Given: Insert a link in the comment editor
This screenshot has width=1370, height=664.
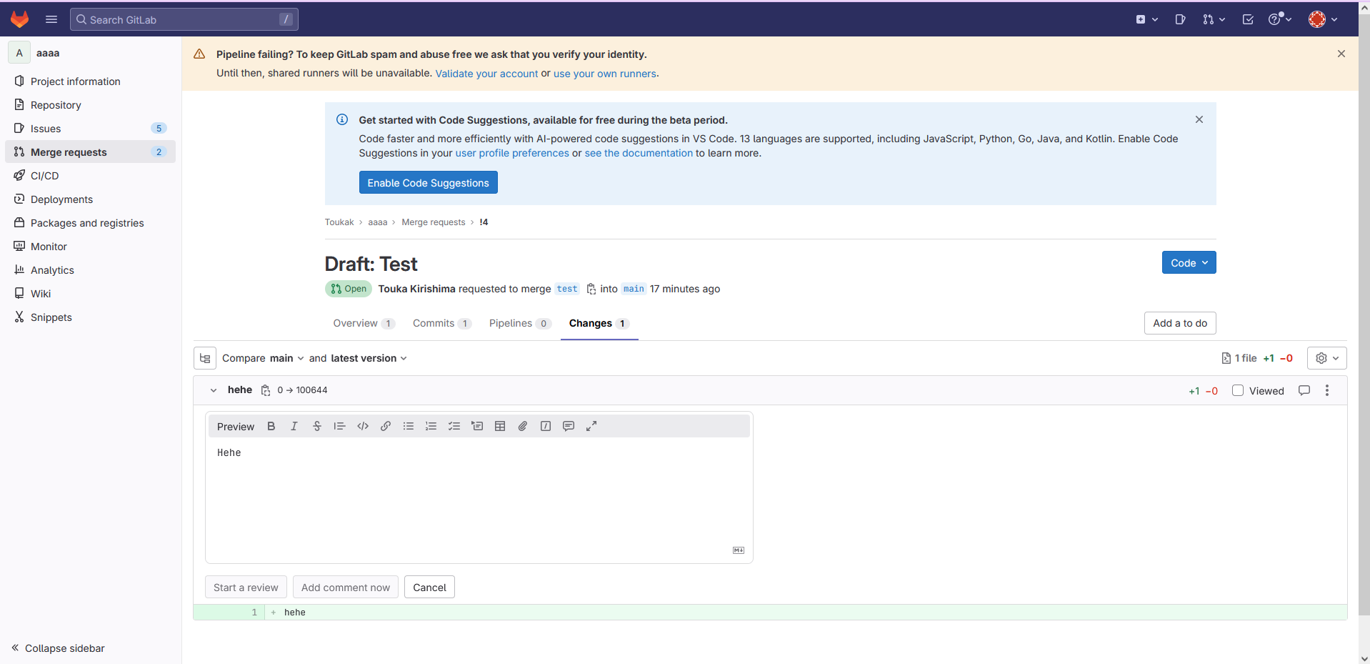Looking at the screenshot, I should 386,427.
